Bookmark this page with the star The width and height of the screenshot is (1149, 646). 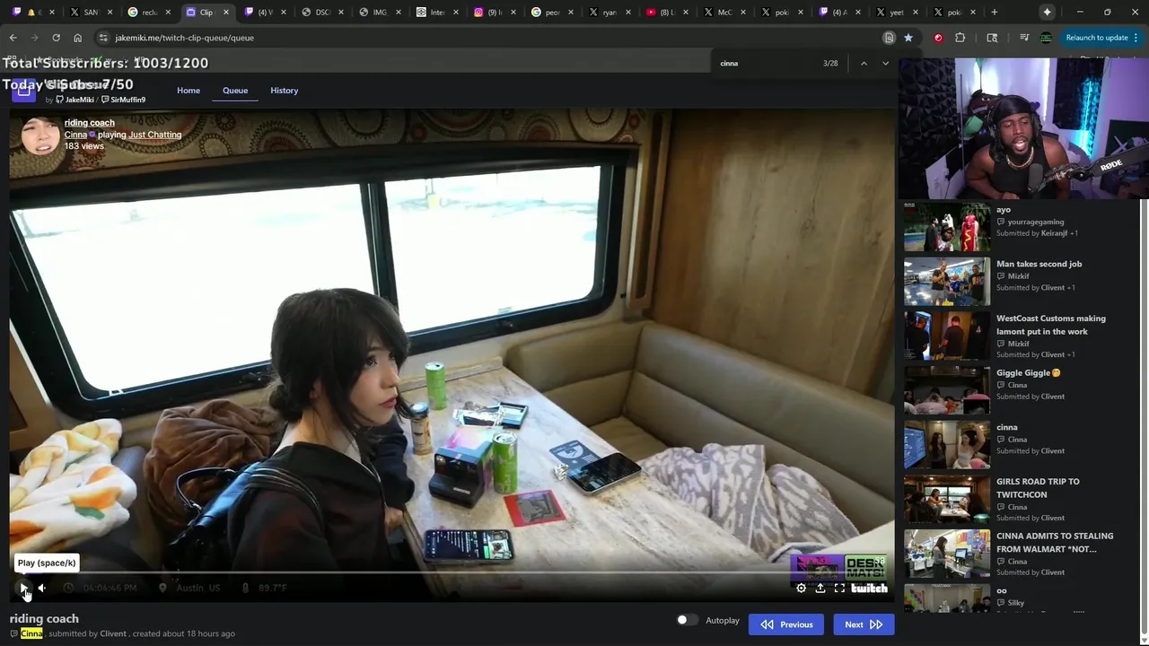tap(908, 38)
